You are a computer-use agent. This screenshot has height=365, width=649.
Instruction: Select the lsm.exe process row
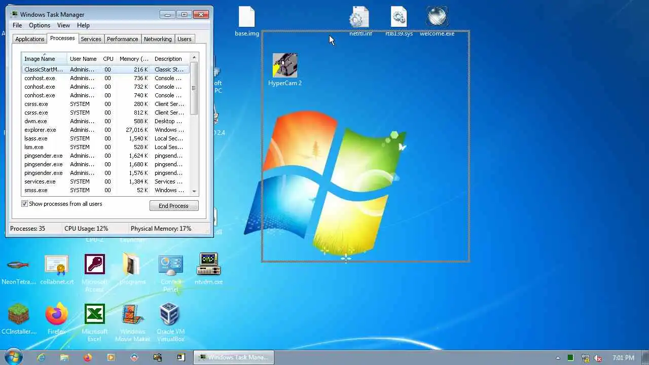[105, 147]
